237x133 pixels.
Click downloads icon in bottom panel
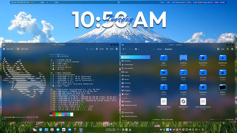click(x=130, y=130)
